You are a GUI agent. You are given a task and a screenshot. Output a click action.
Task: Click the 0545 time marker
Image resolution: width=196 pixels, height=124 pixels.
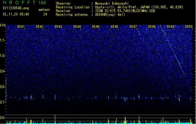96,27
